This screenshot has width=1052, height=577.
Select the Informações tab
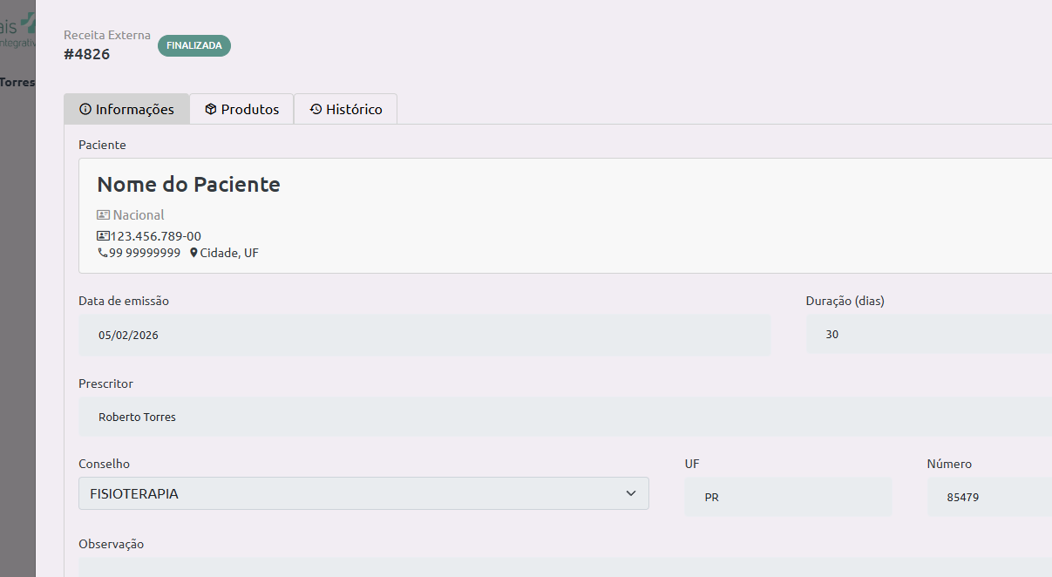click(x=126, y=109)
